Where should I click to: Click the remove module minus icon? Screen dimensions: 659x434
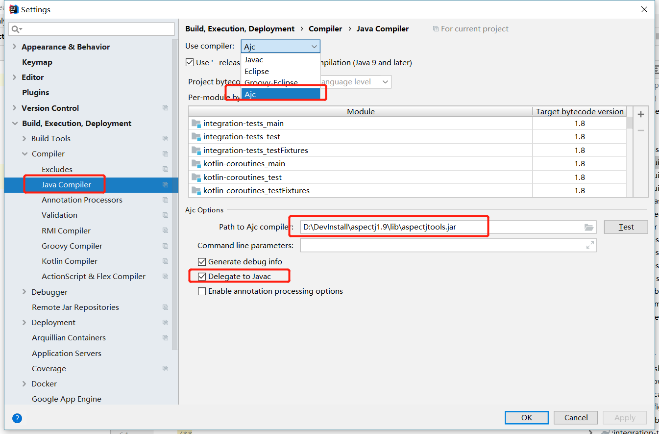point(640,130)
